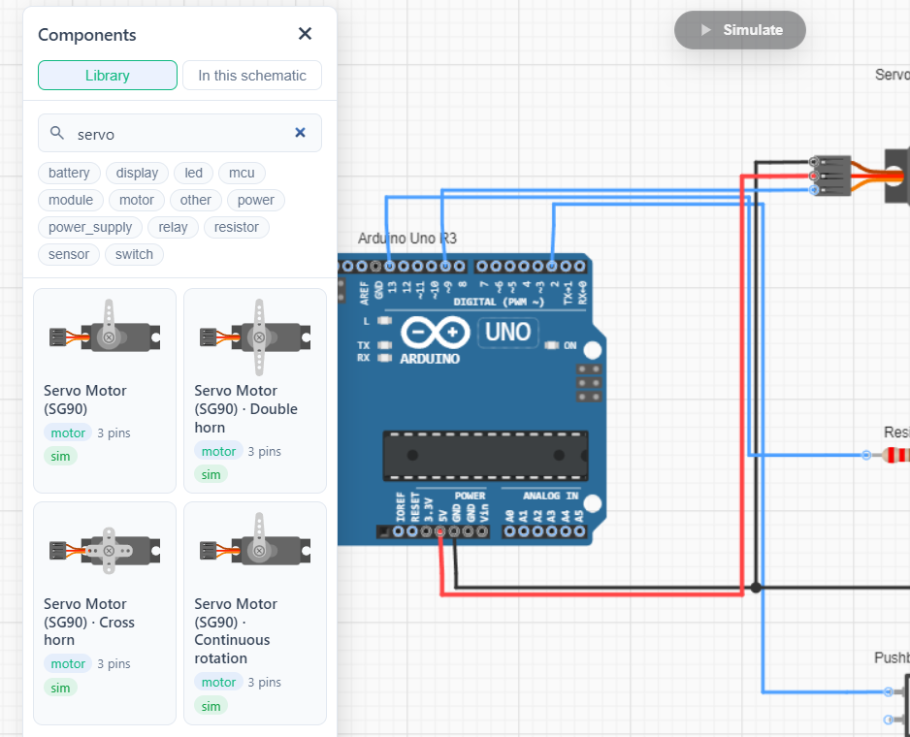
Task: Click the servo connector plug on canvas
Action: click(830, 176)
